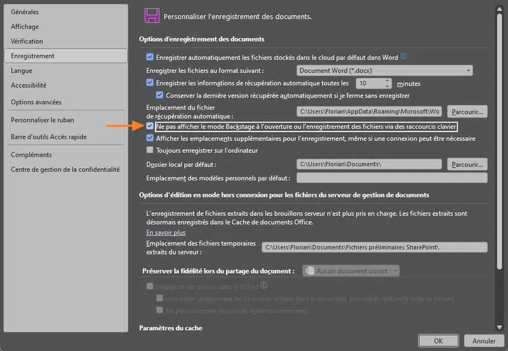Enable Toujours enregistrer sur l'ordinateur
Screen dimensions: 508x351
click(x=150, y=150)
